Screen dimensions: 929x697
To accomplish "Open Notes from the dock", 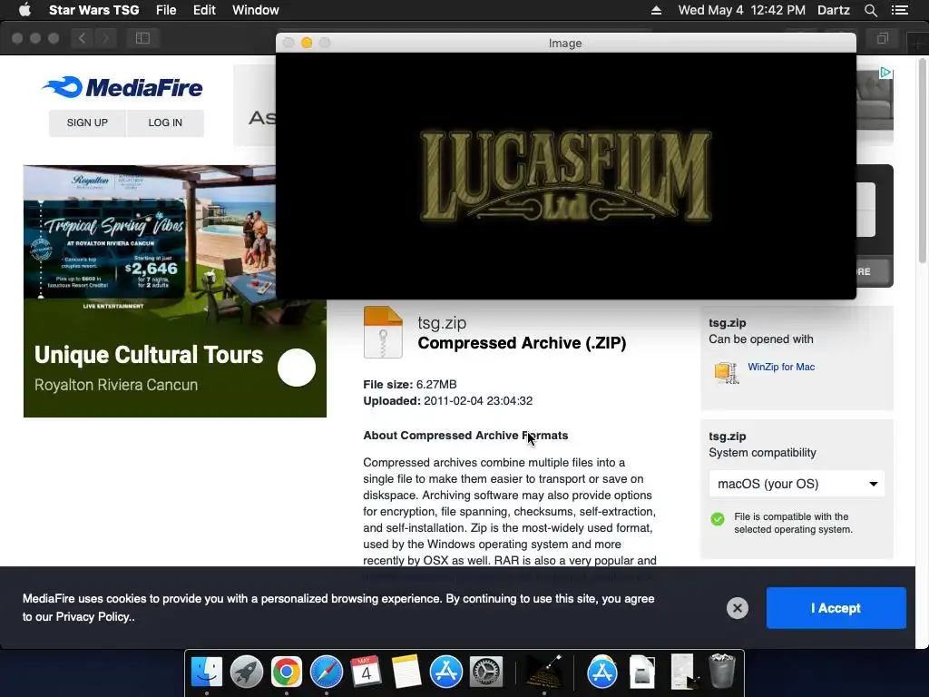I will pyautogui.click(x=406, y=672).
